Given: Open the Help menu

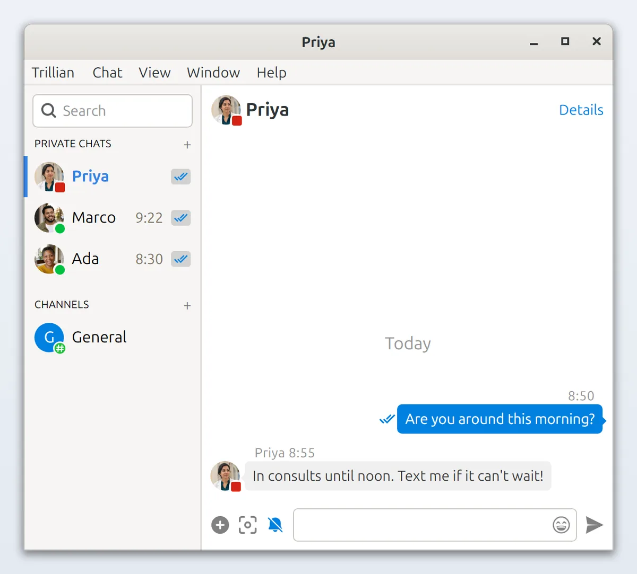Looking at the screenshot, I should click(271, 73).
